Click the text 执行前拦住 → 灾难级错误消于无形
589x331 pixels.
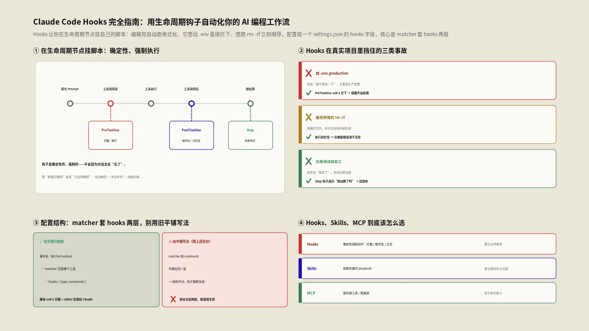point(338,137)
